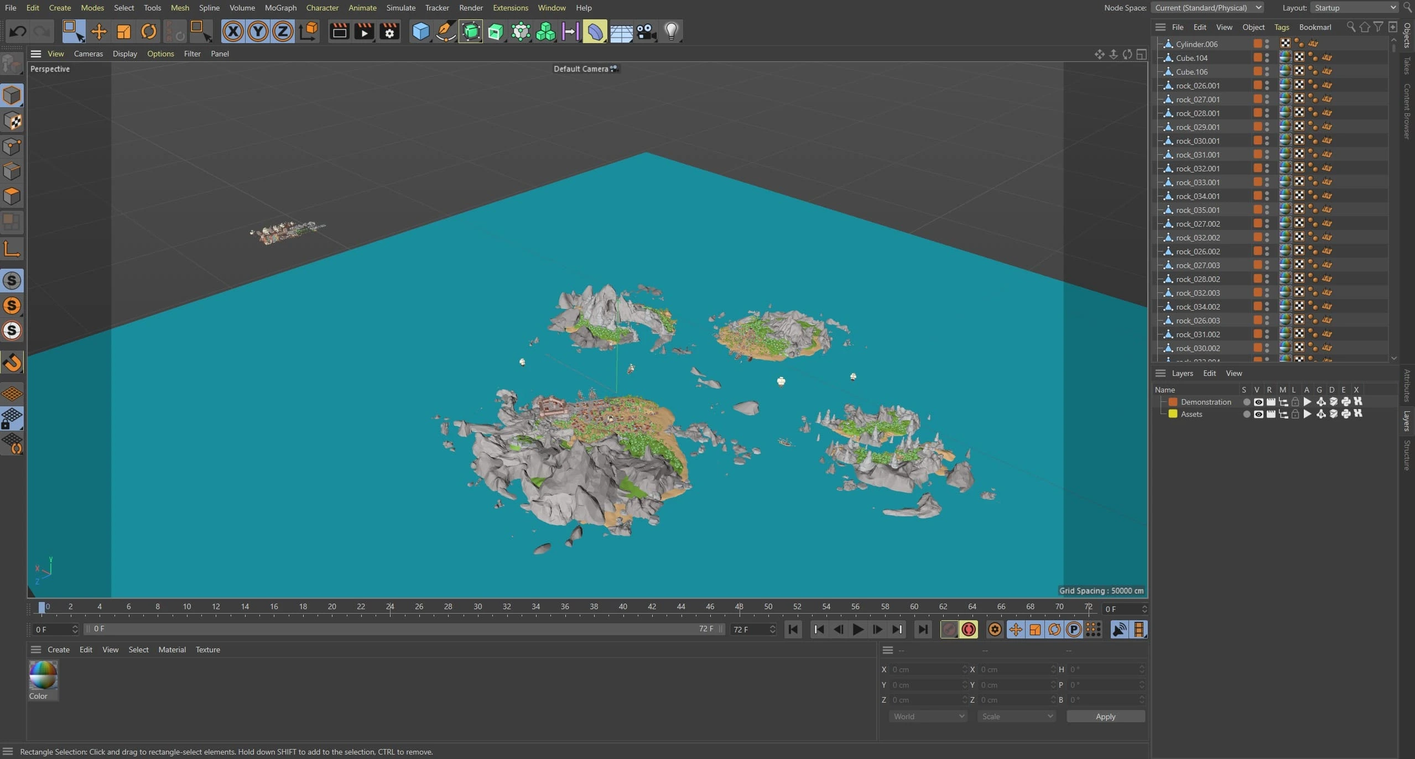Open the viewport Cameras menu
Viewport: 1415px width, 759px height.
click(x=88, y=54)
